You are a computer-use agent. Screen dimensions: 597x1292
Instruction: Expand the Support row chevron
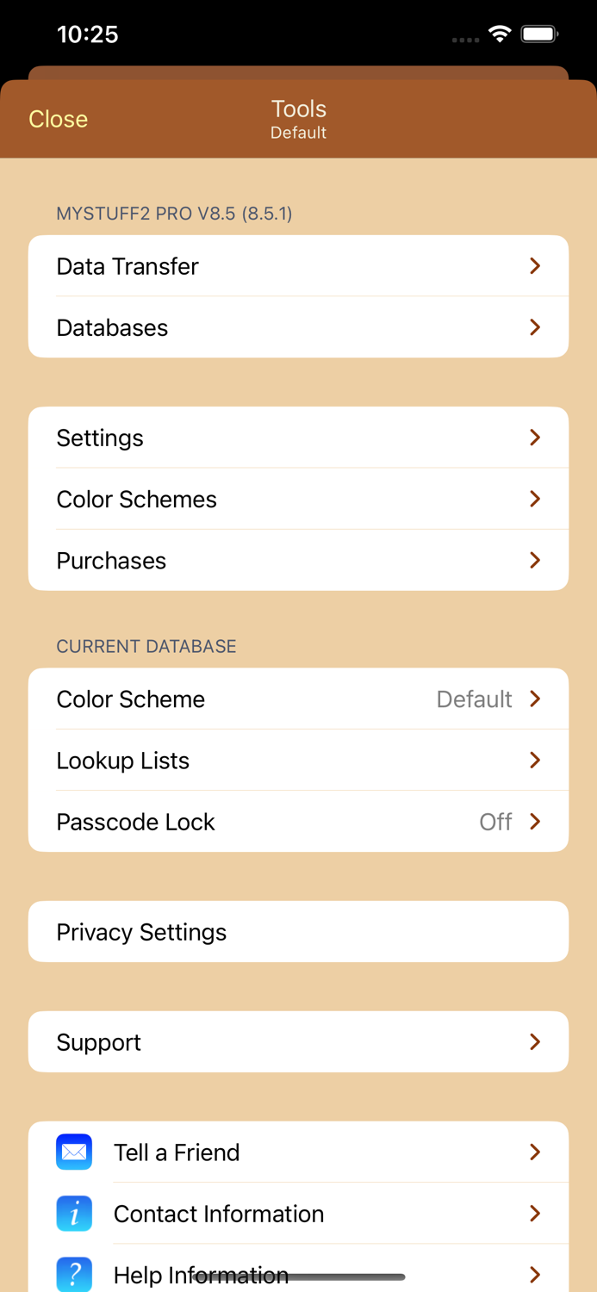click(x=534, y=1041)
